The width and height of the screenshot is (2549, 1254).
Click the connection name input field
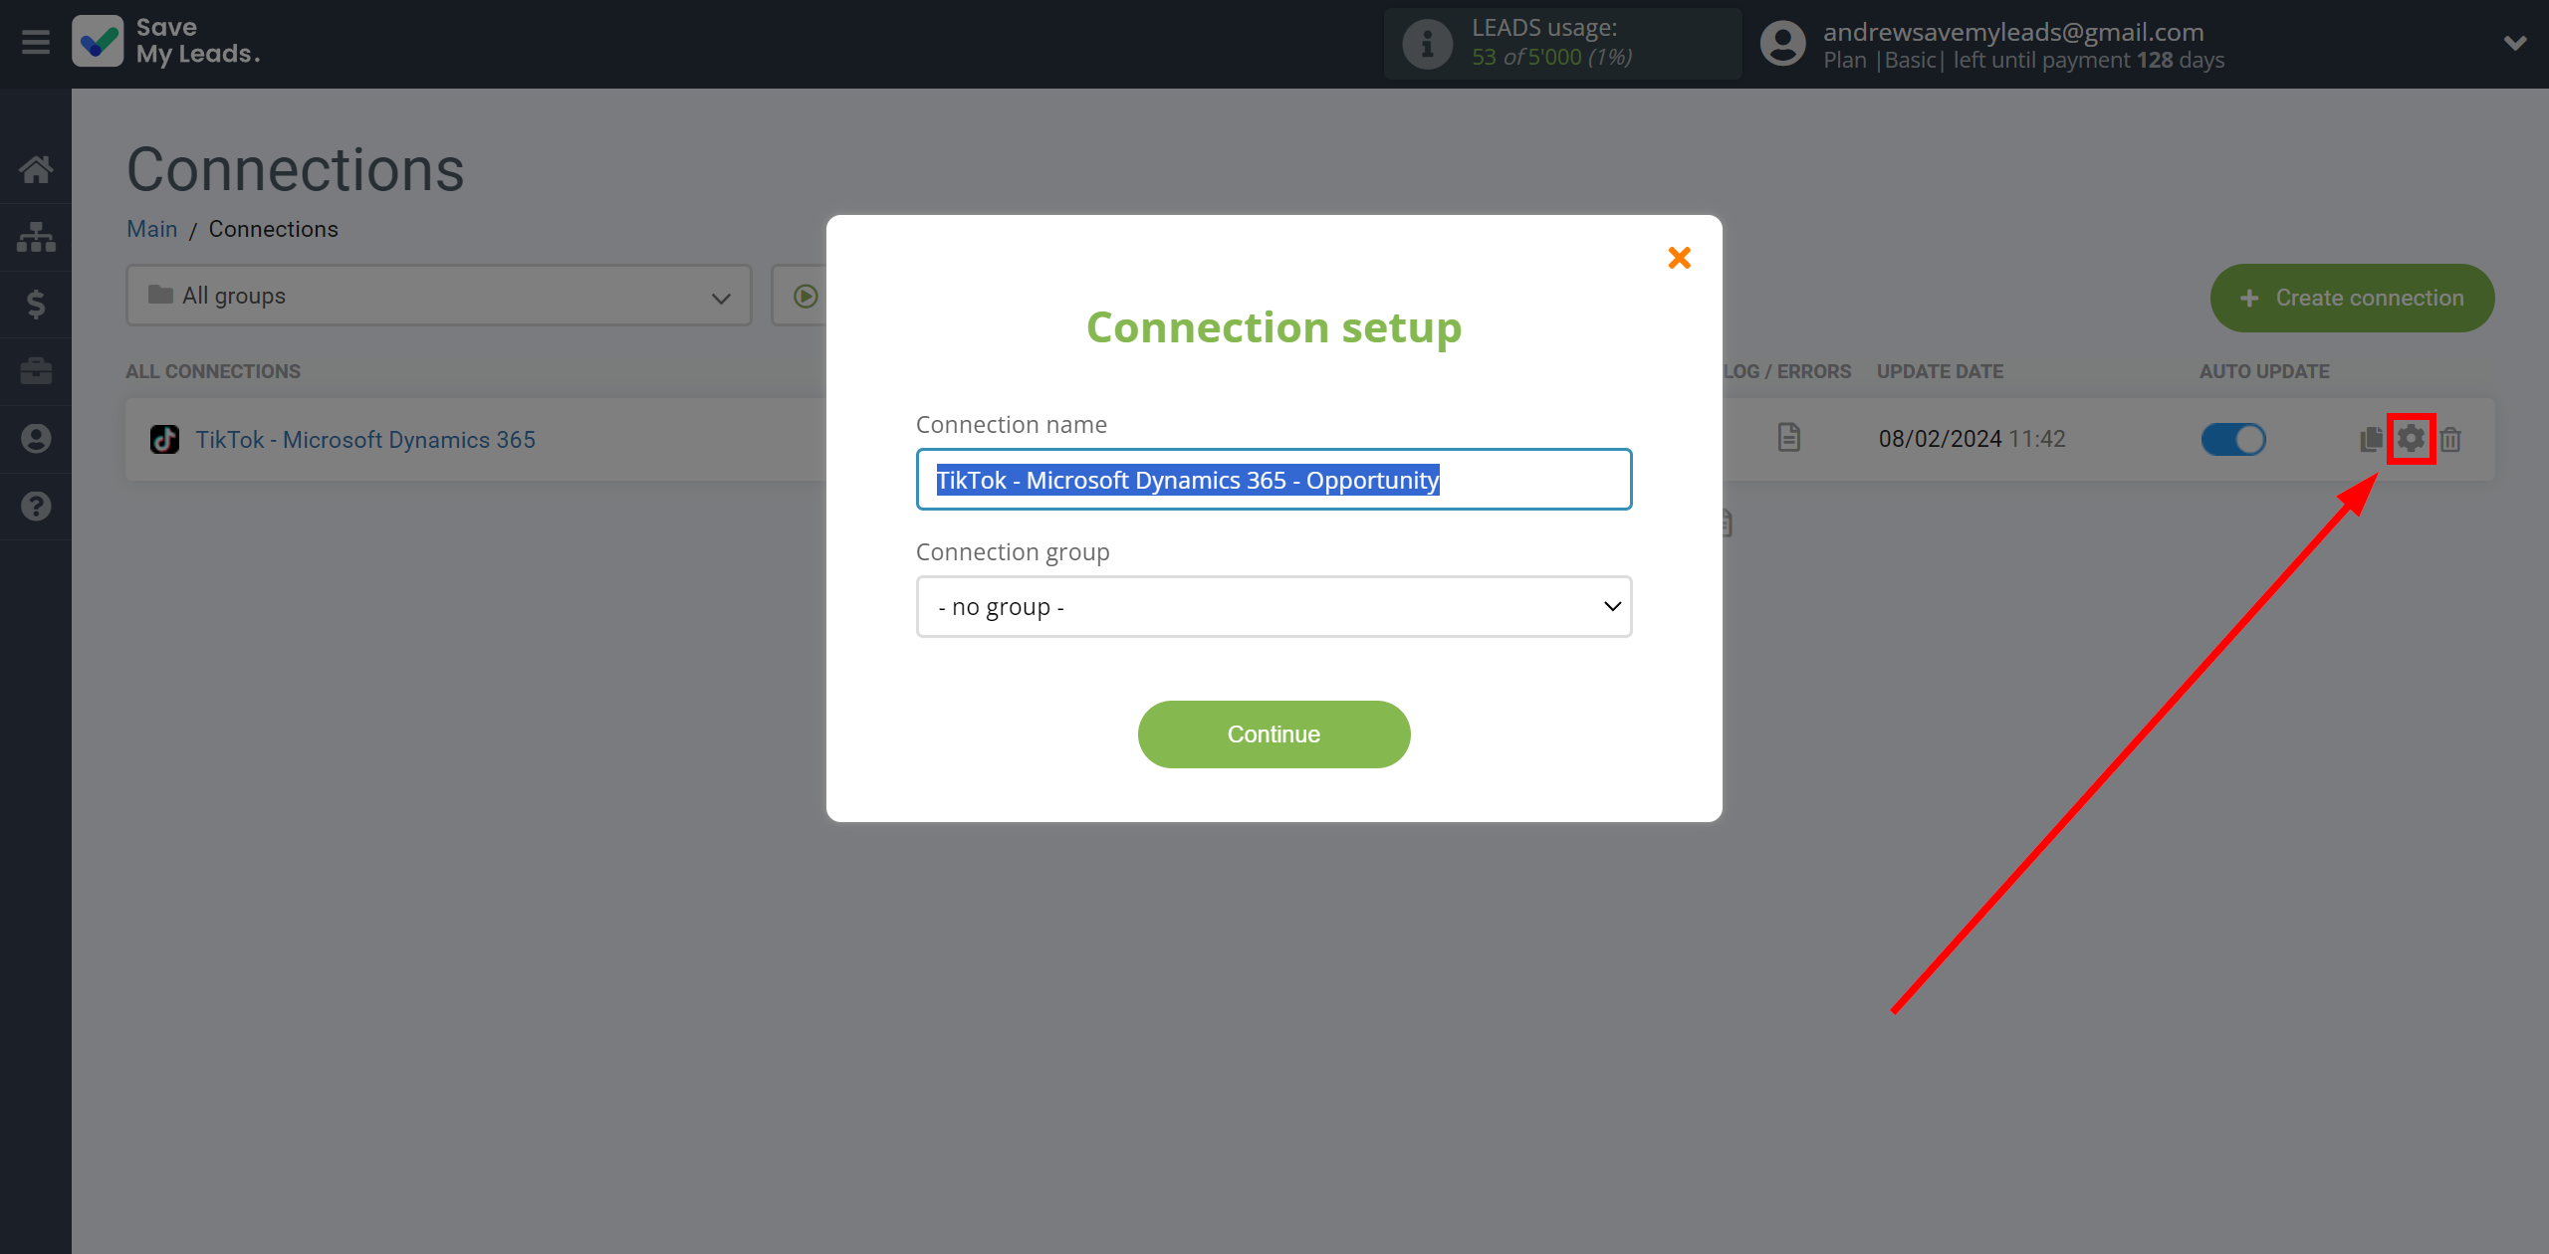coord(1274,478)
